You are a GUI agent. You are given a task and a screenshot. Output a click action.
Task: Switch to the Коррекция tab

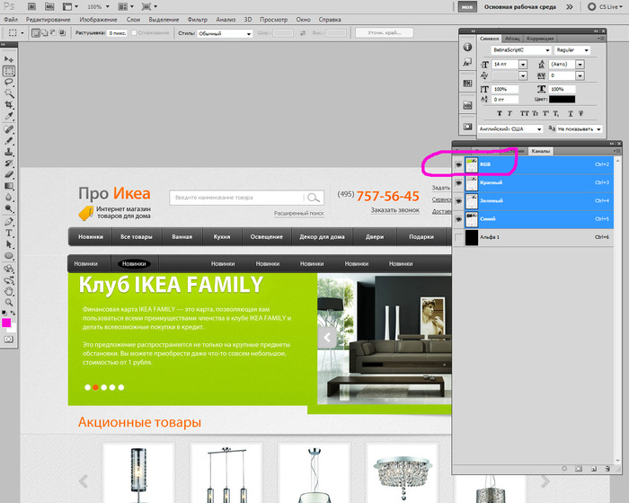pos(540,39)
